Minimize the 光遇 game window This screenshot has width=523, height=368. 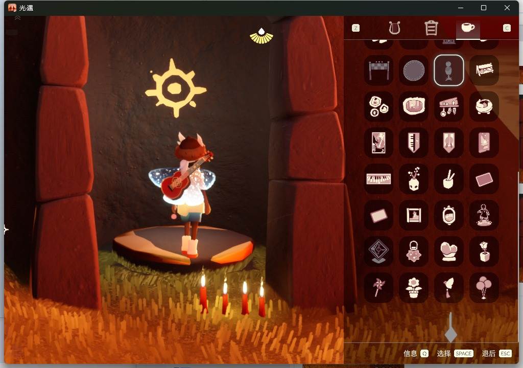pos(461,8)
